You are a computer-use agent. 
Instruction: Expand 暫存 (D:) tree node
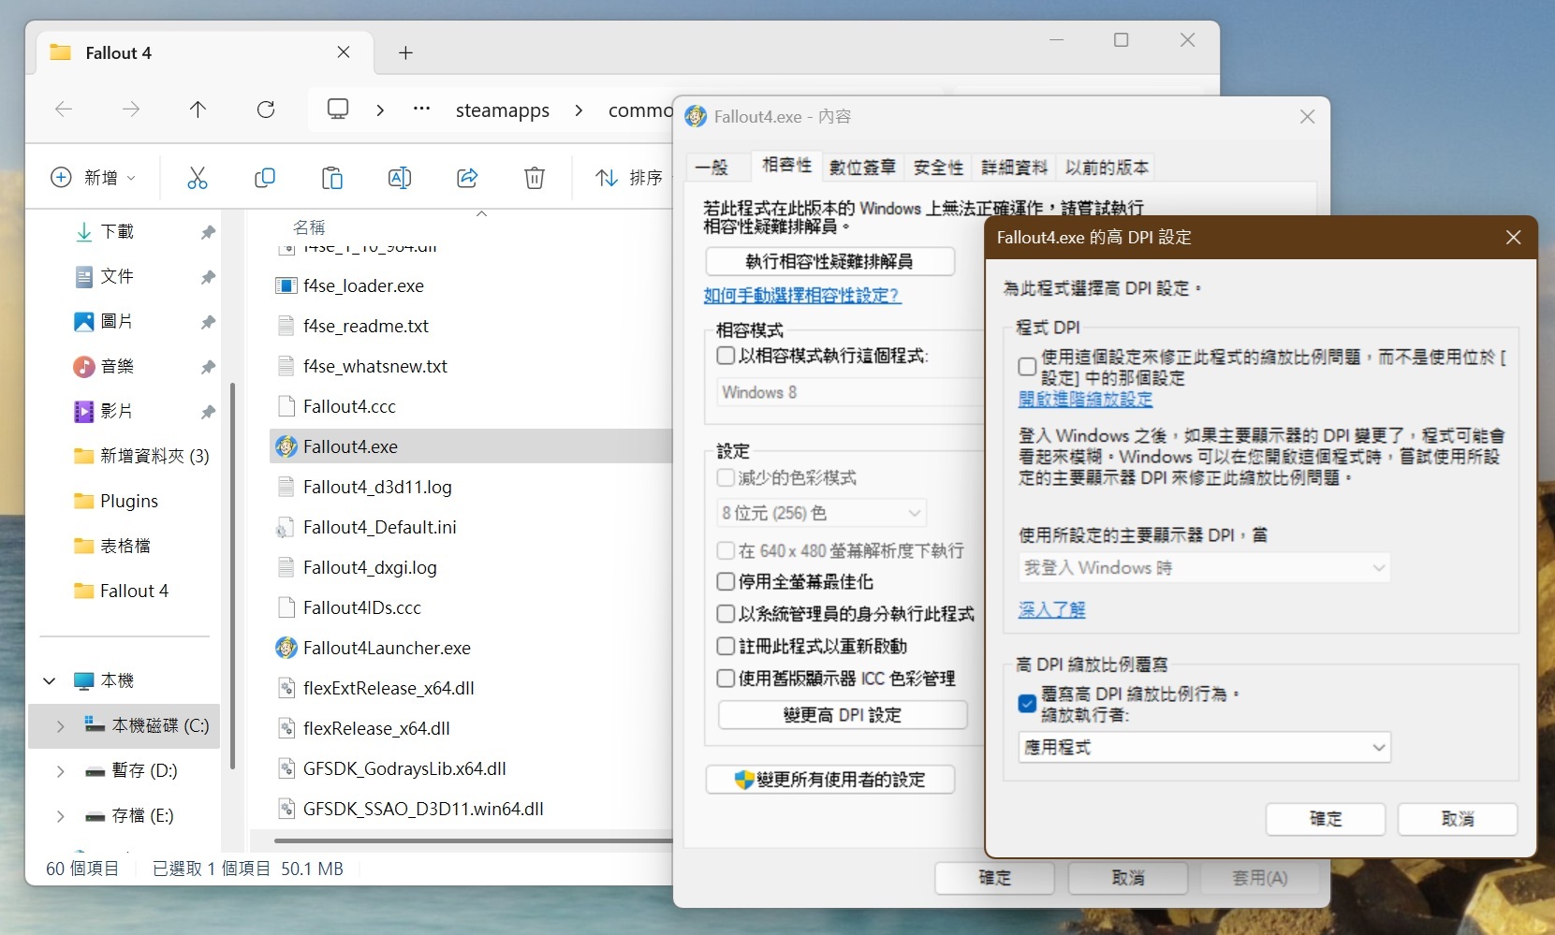[60, 771]
